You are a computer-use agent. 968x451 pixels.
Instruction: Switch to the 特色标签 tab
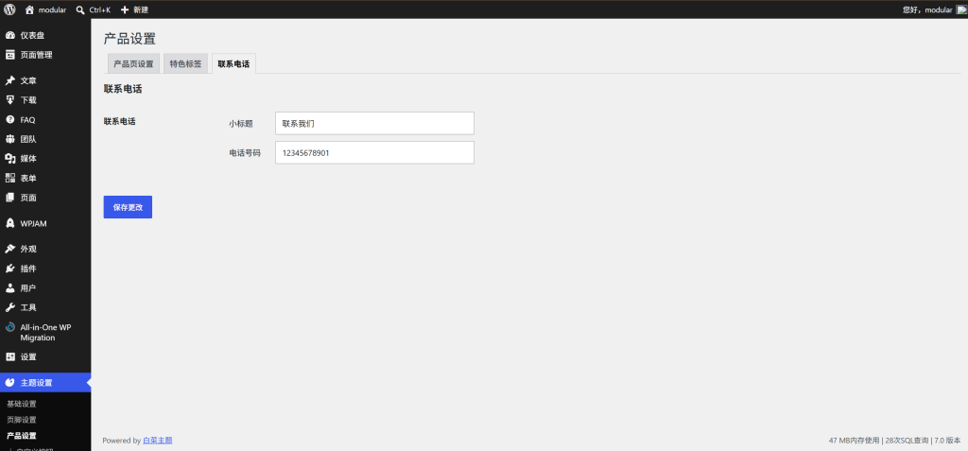click(x=185, y=63)
